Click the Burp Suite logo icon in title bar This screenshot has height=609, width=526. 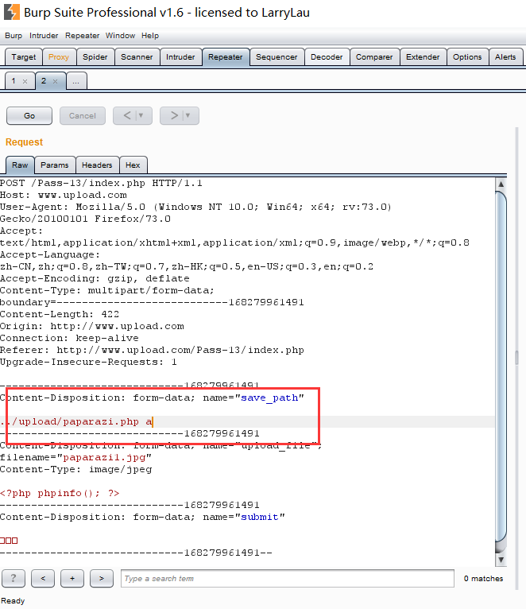(12, 12)
